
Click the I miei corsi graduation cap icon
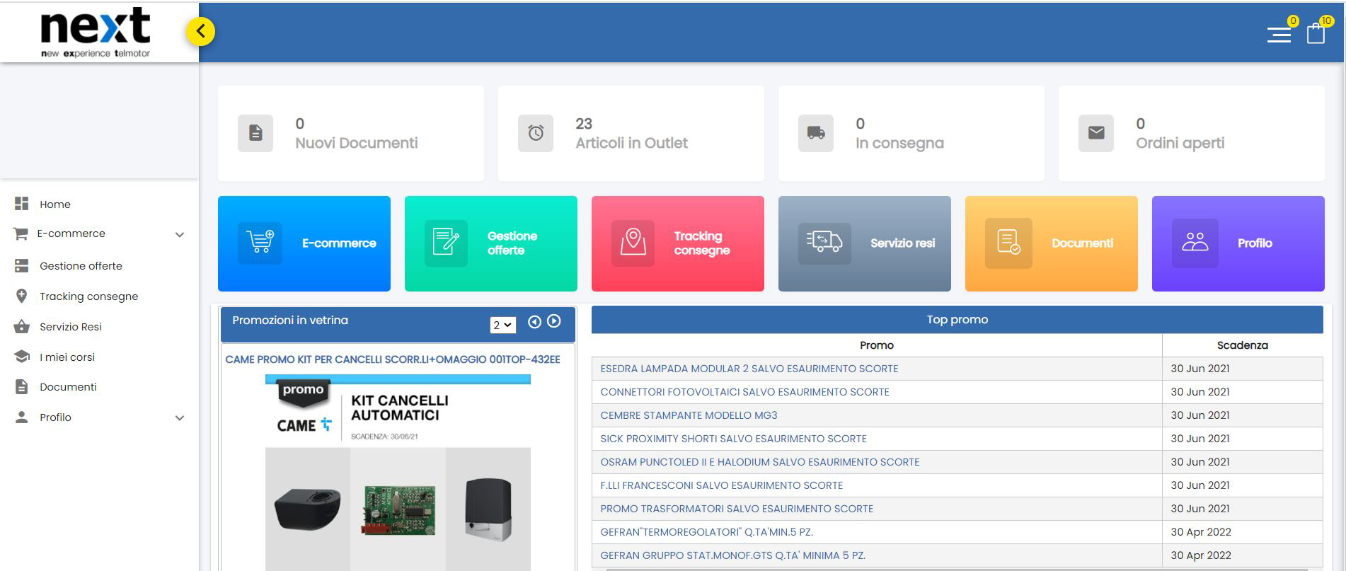point(22,357)
